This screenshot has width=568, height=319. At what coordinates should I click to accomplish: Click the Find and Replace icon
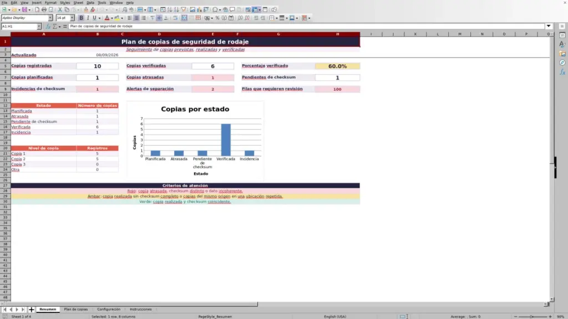[125, 9]
